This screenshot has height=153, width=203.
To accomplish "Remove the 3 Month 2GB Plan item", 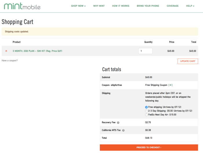I will (x=6, y=51).
